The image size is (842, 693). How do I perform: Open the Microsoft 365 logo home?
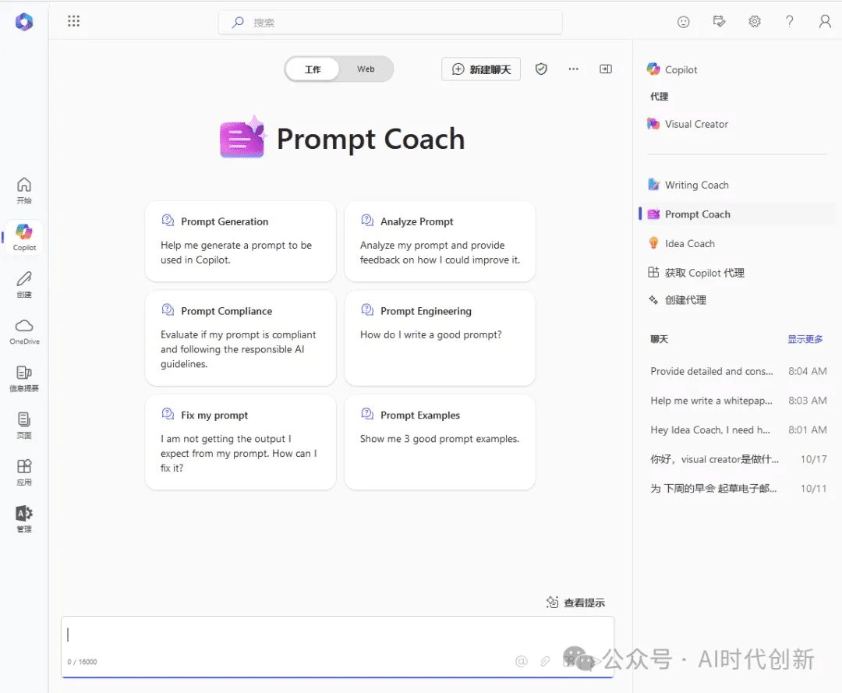tap(24, 22)
